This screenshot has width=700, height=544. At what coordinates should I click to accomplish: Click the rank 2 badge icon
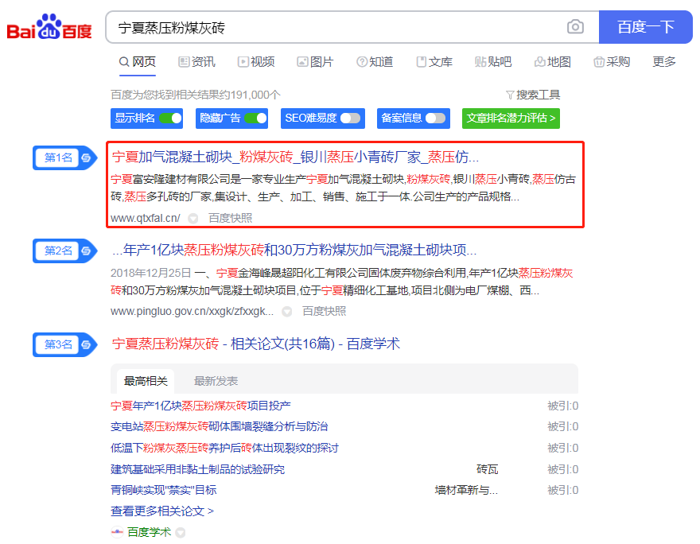tap(86, 251)
